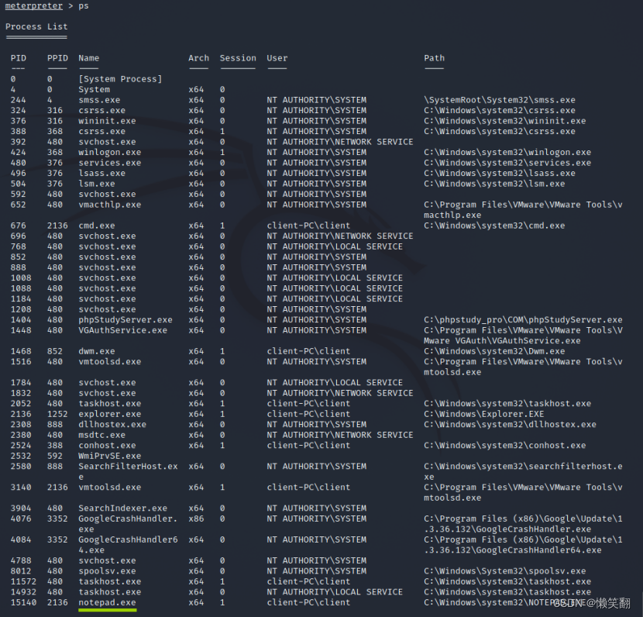Select the spoolsv.exe process entry

tap(107, 570)
